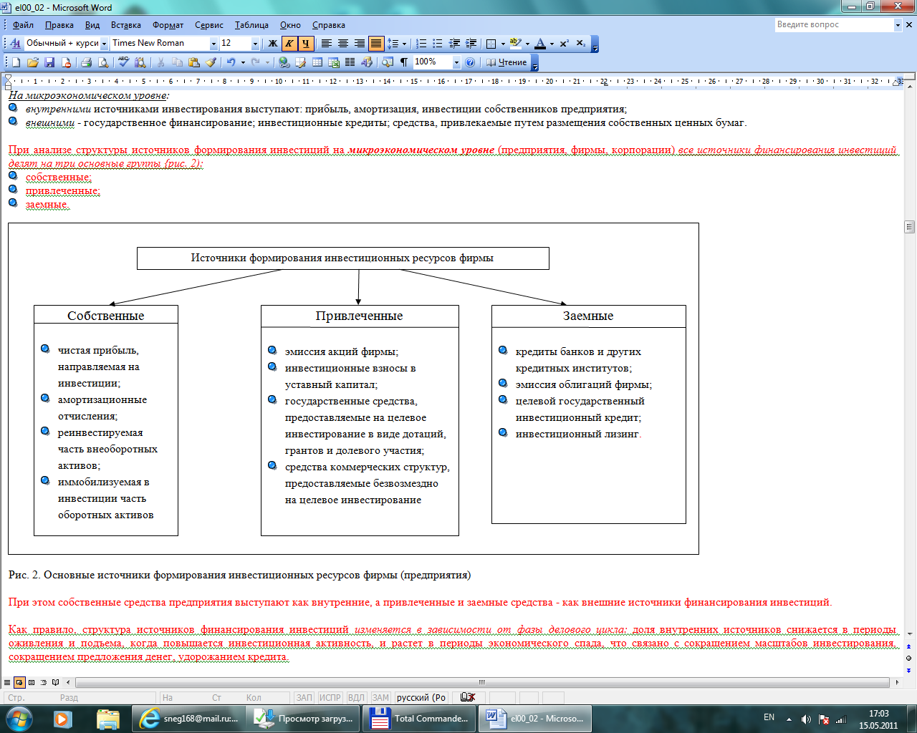Open highlight color dropdown arrow

[528, 44]
